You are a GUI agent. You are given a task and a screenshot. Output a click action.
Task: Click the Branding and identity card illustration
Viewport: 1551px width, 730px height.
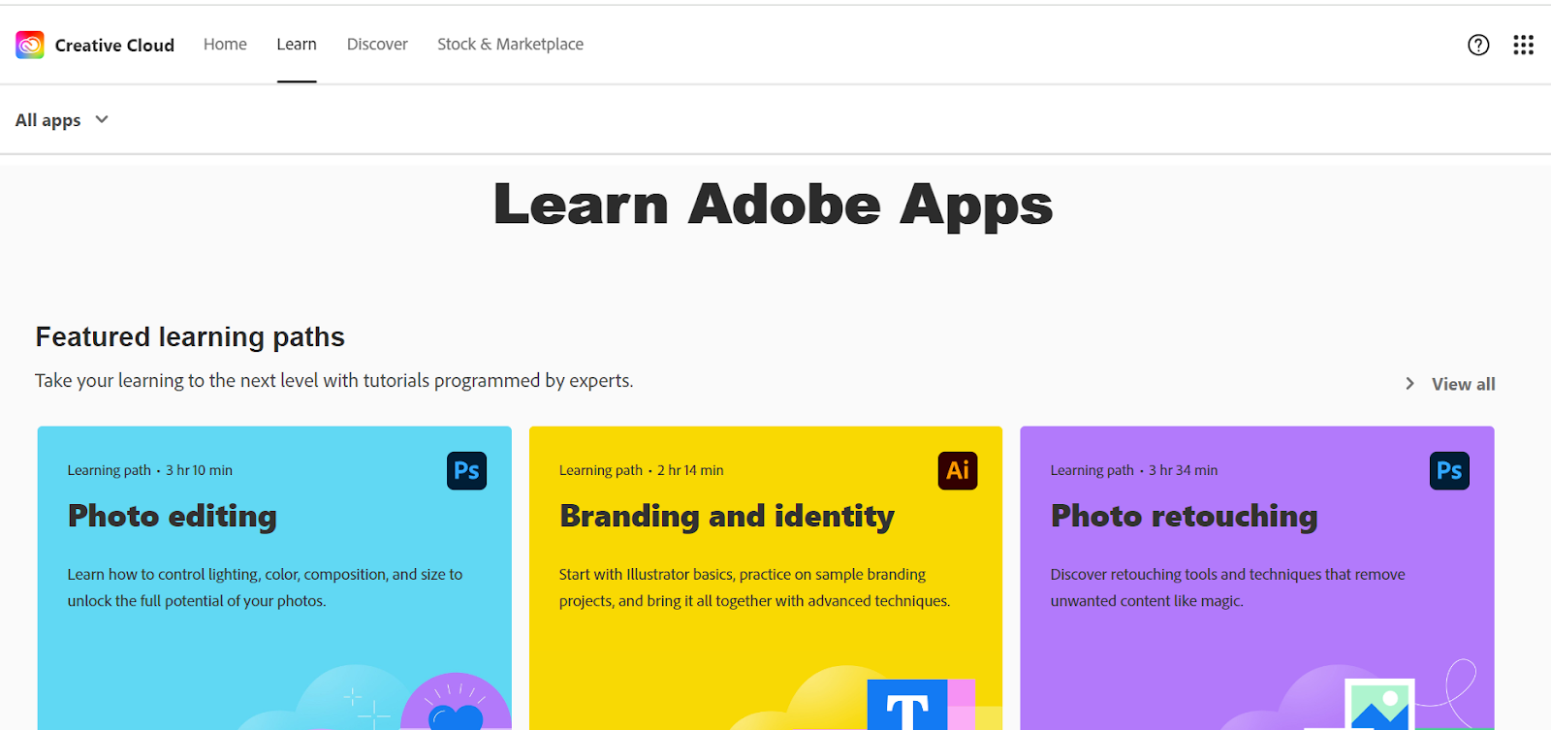tap(863, 696)
